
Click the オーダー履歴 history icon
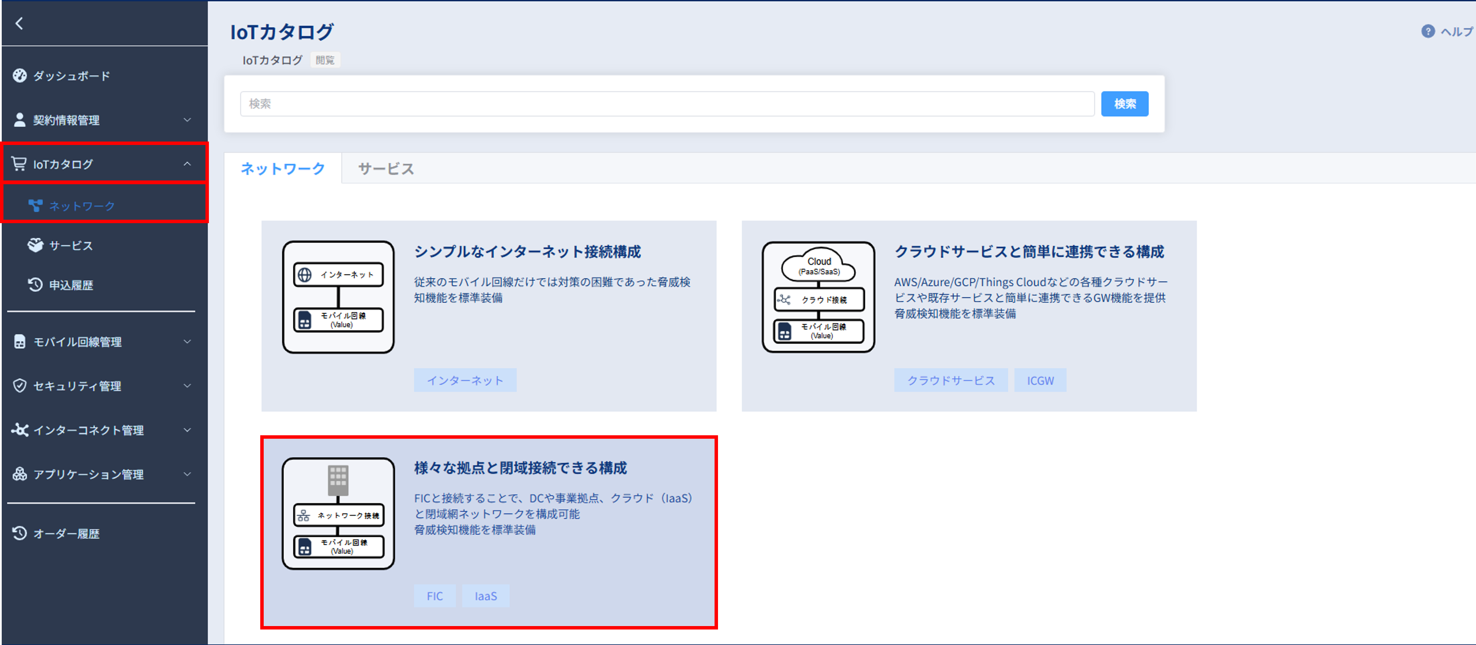click(20, 533)
